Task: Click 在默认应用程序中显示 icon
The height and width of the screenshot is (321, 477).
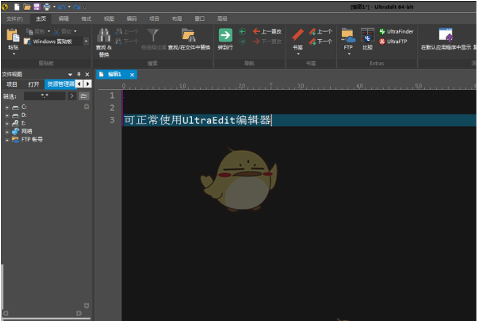Action: [x=446, y=35]
